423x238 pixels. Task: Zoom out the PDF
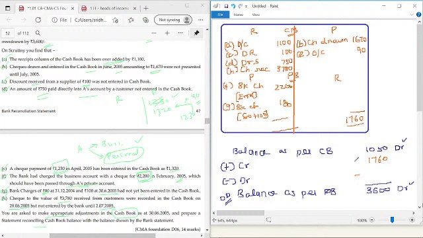(x=154, y=33)
